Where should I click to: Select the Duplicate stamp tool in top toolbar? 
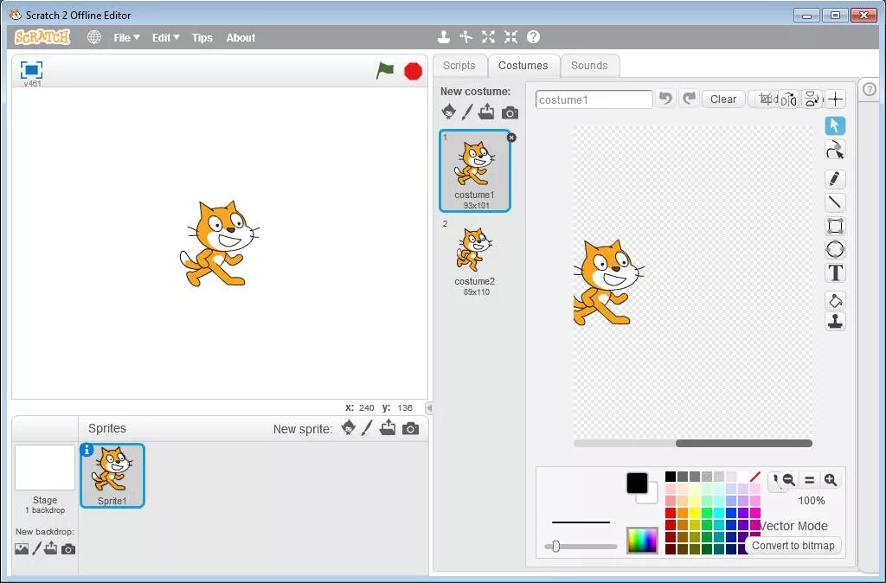[x=444, y=37]
